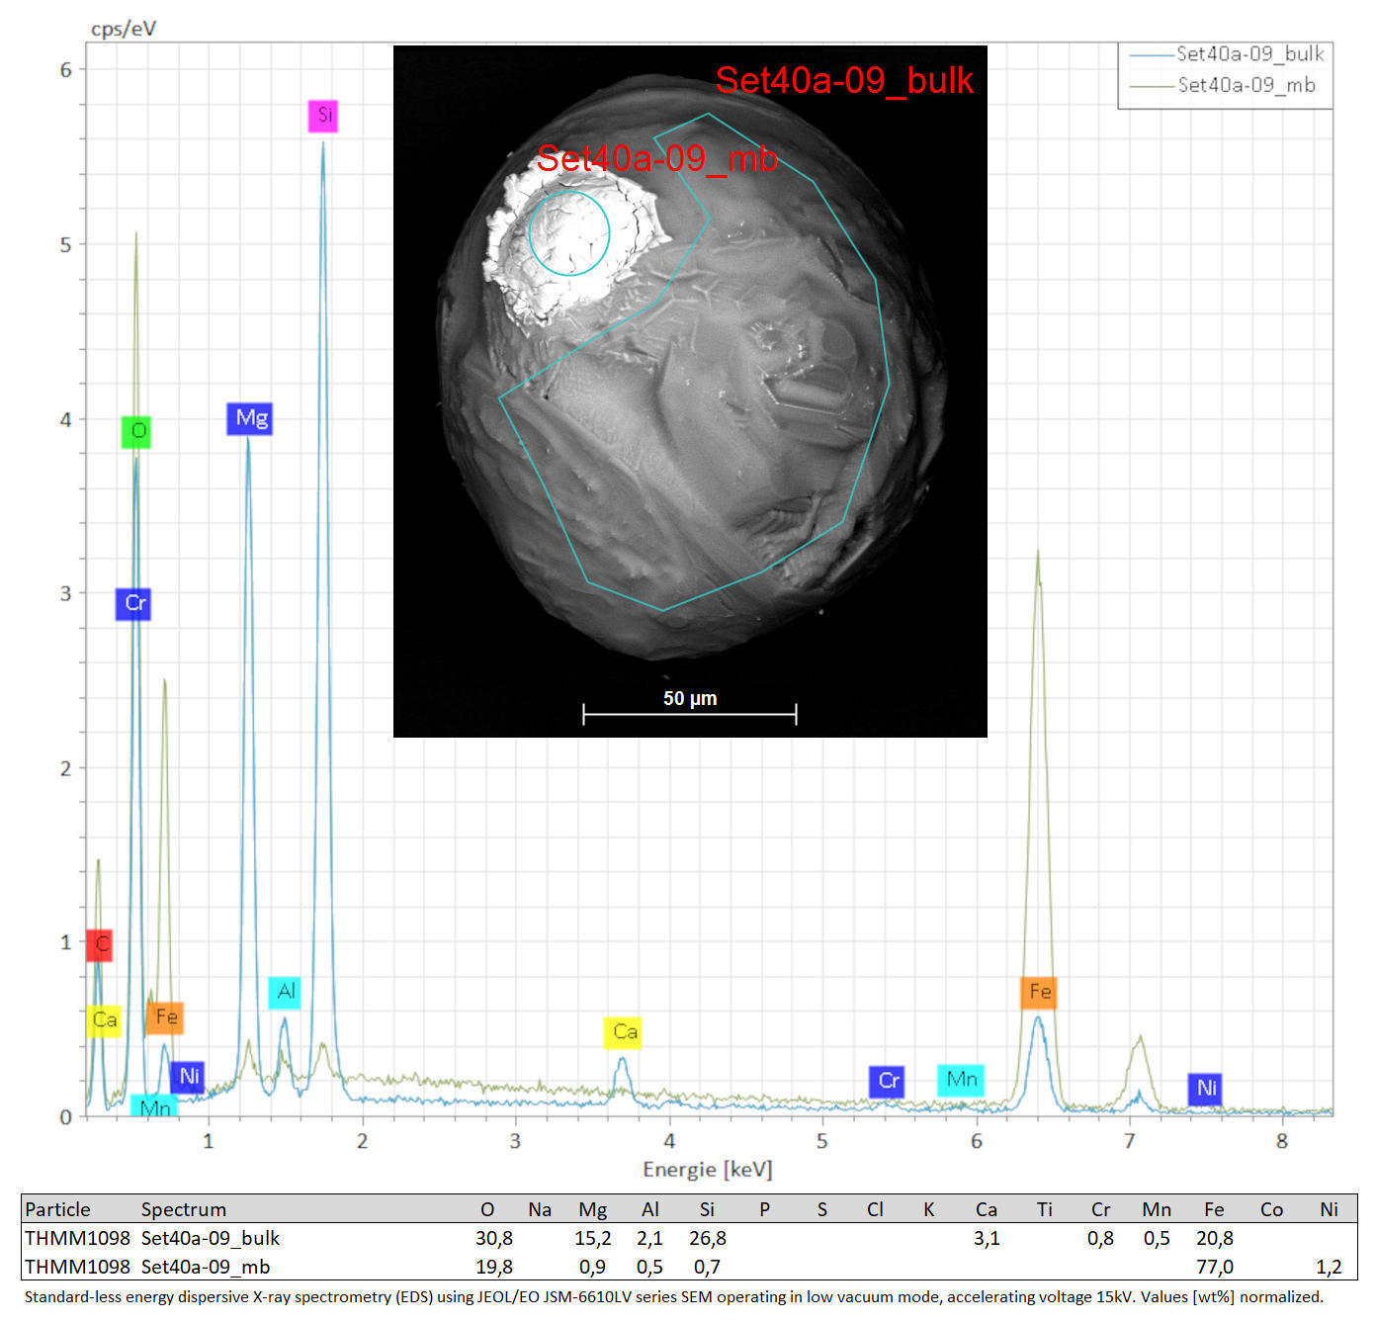Image resolution: width=1376 pixels, height=1323 pixels.
Task: Click the Energie [keV] axis title
Action: pos(707,1170)
